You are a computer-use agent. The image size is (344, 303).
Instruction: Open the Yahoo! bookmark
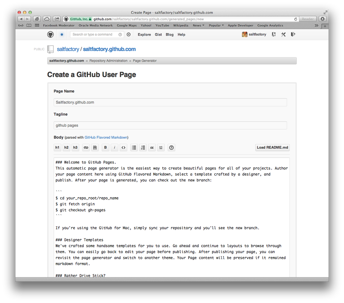146,26
